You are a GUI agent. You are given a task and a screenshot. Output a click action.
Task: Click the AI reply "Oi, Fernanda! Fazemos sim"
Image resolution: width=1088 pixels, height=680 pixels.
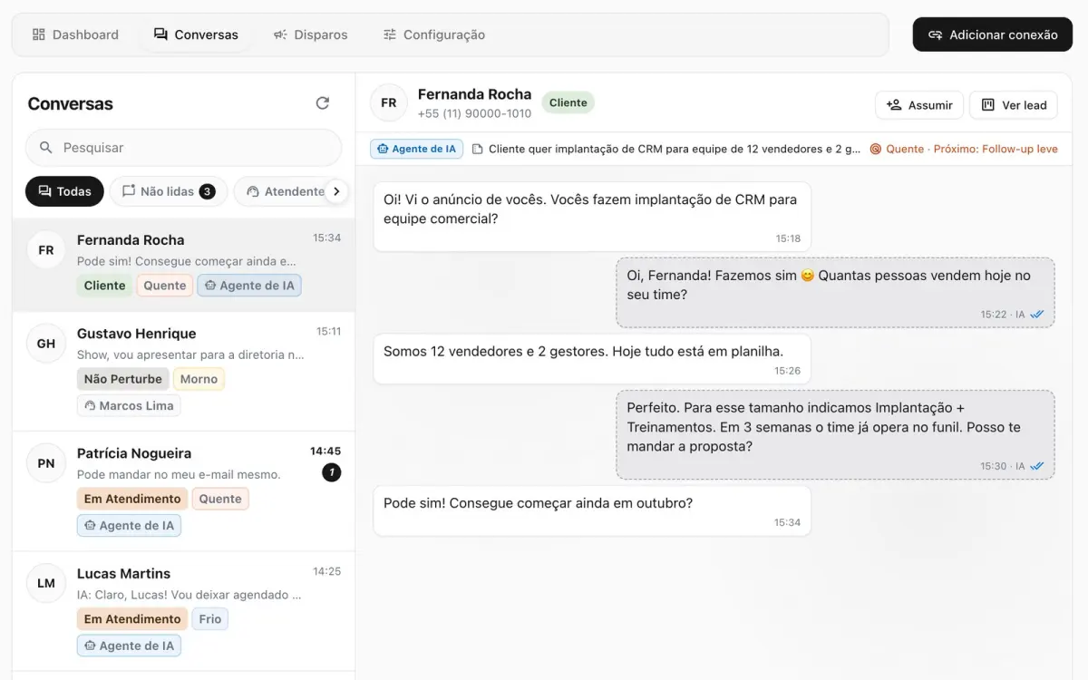pyautogui.click(x=835, y=292)
